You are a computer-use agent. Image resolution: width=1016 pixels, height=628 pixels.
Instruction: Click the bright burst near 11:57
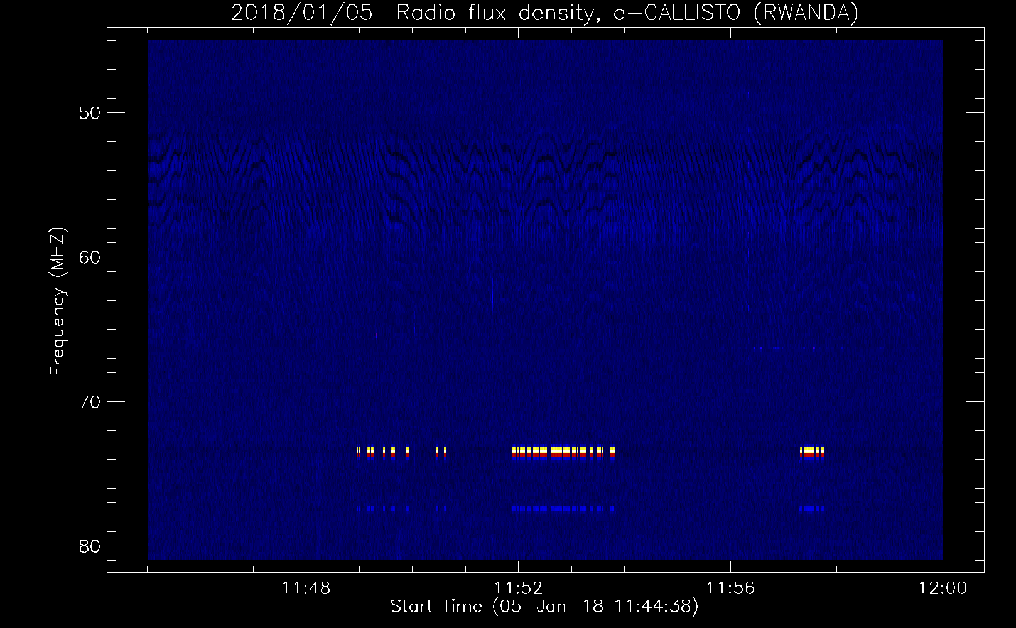tap(812, 453)
